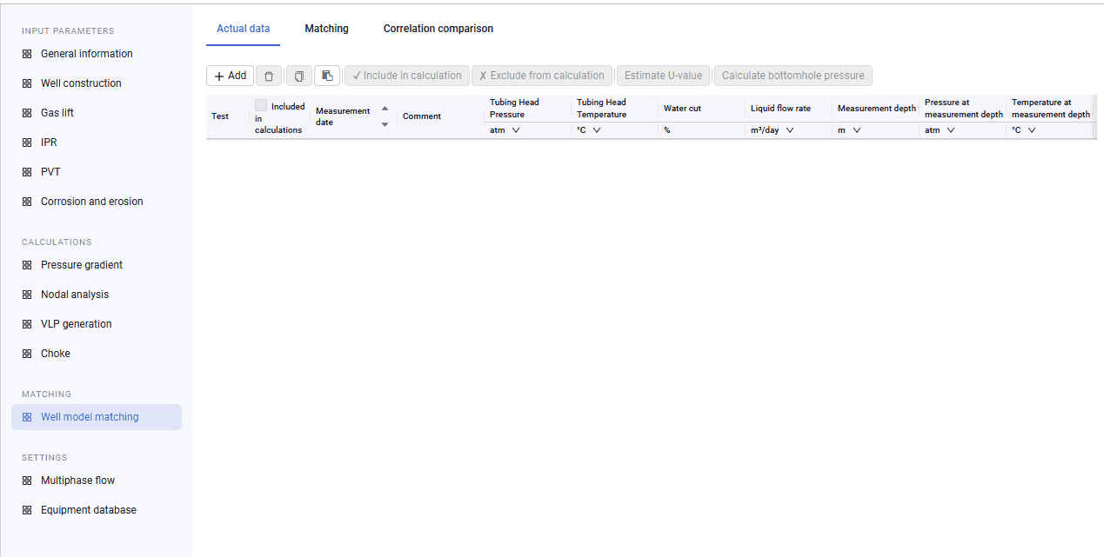Image resolution: width=1104 pixels, height=557 pixels.
Task: Click the grid icon beside Pressure gradient
Action: click(27, 265)
